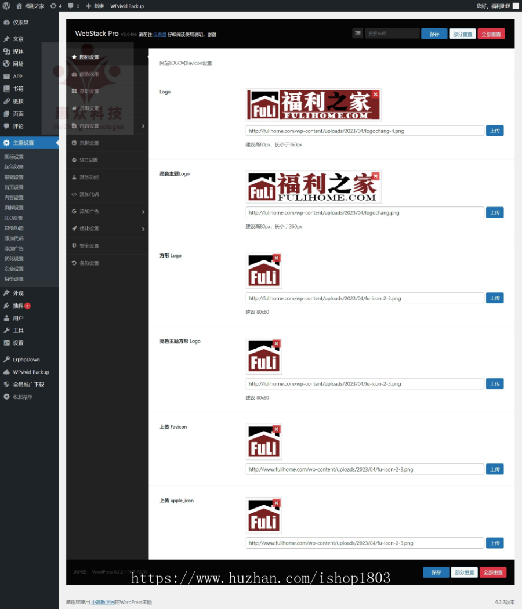
Task: Open the WordPress logo menu
Action: [6, 6]
